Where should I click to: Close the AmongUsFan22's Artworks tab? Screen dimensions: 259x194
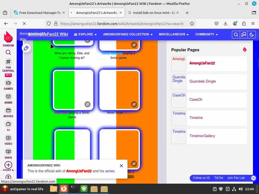pyautogui.click(x=121, y=13)
